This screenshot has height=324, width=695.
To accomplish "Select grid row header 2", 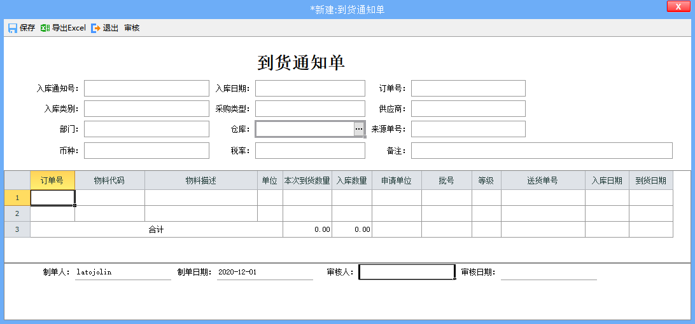I will pyautogui.click(x=17, y=213).
